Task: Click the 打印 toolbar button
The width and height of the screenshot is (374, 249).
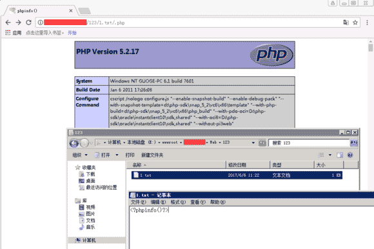Action: tap(130, 155)
